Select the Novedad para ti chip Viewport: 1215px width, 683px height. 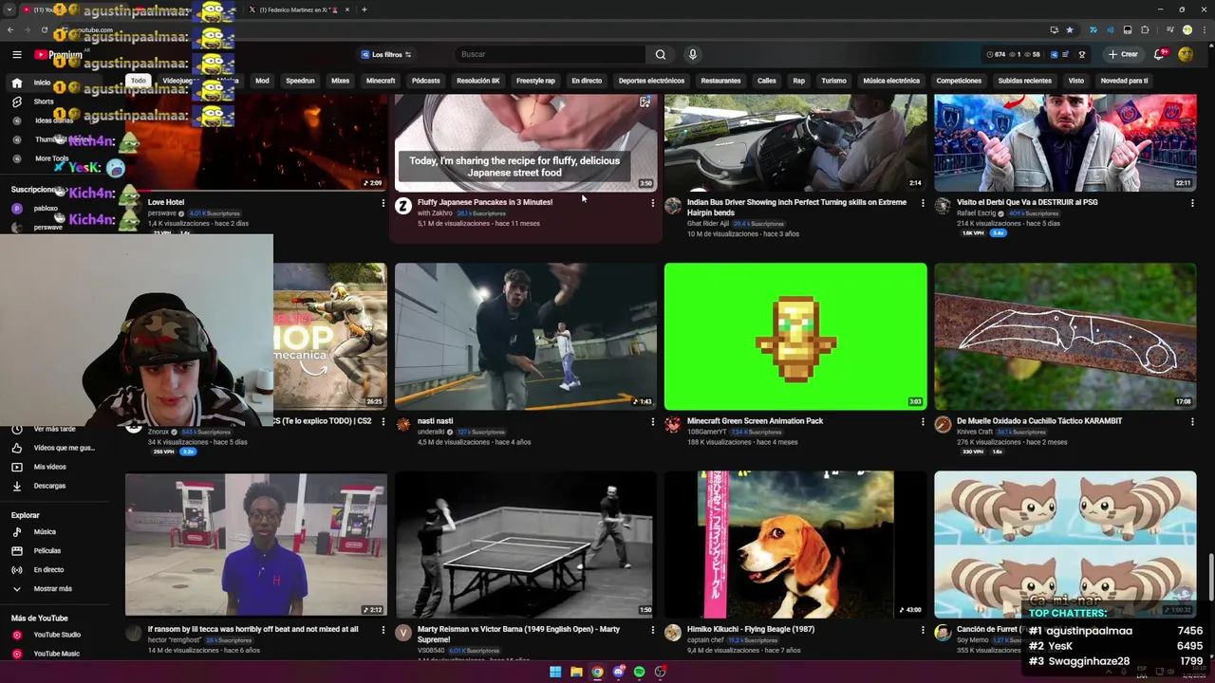[1124, 81]
